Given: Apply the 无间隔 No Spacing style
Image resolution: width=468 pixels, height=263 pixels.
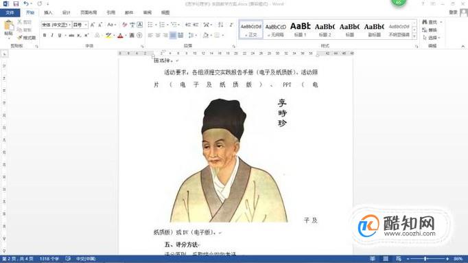Looking at the screenshot, I should click(x=275, y=30).
